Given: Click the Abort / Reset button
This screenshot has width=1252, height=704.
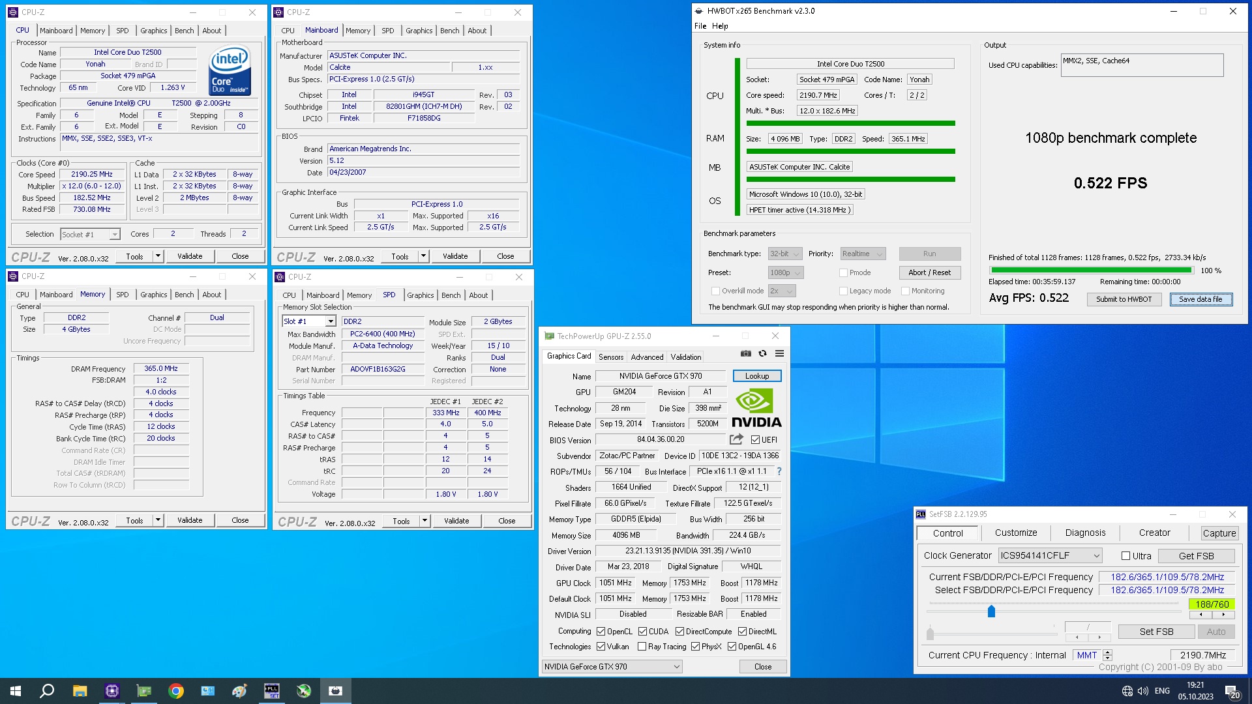Looking at the screenshot, I should tap(929, 273).
